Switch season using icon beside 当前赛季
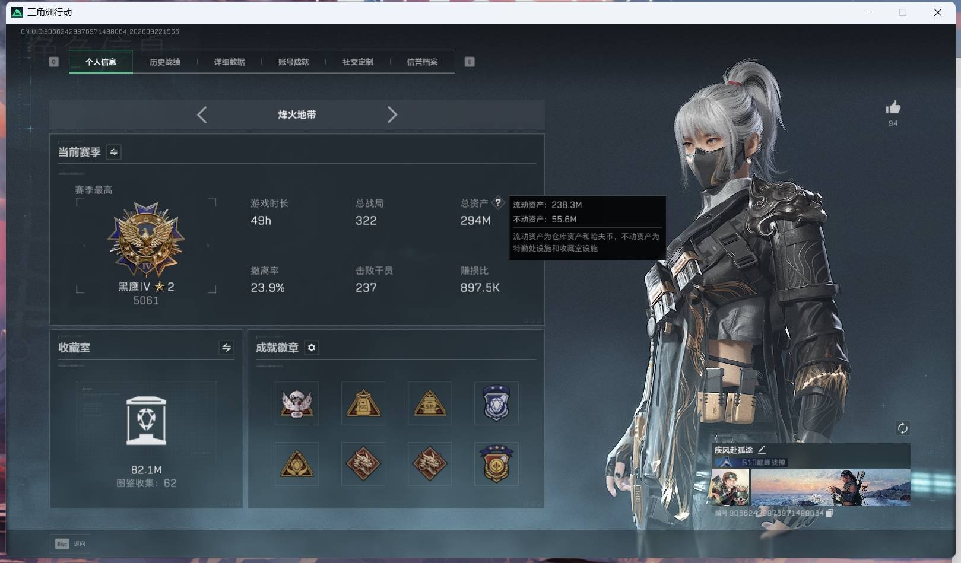The height and width of the screenshot is (563, 961). coord(113,152)
